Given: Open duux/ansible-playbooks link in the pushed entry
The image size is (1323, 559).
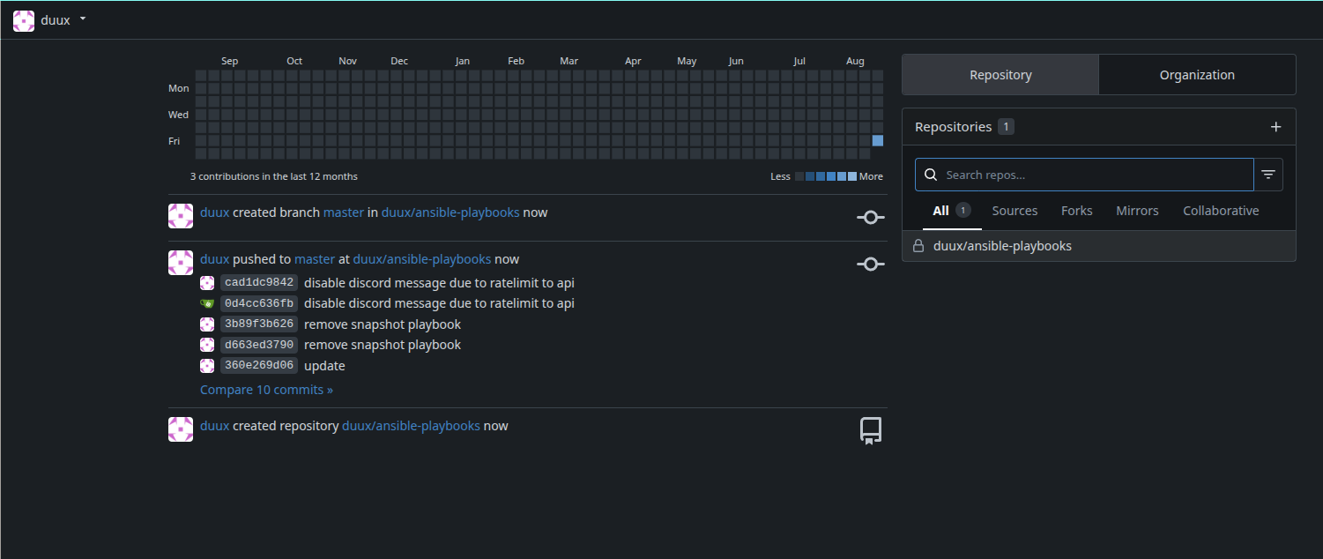Looking at the screenshot, I should [x=422, y=259].
